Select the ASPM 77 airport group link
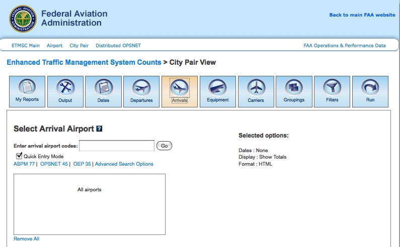Image resolution: width=400 pixels, height=247 pixels. (24, 164)
